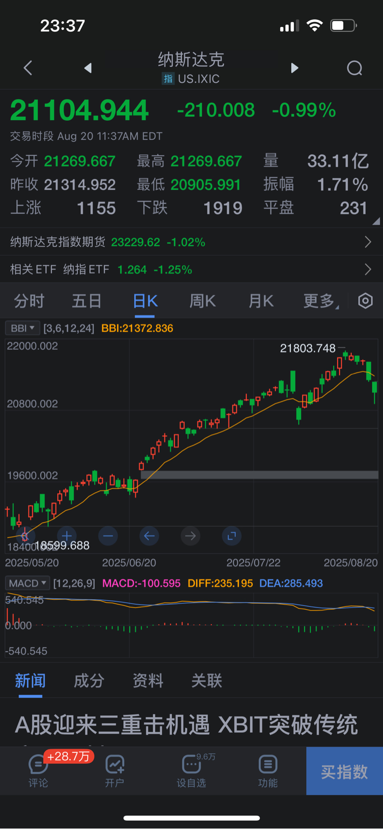Tap BBI:21372.836 indicator value
The image size is (383, 829).
pyautogui.click(x=137, y=328)
